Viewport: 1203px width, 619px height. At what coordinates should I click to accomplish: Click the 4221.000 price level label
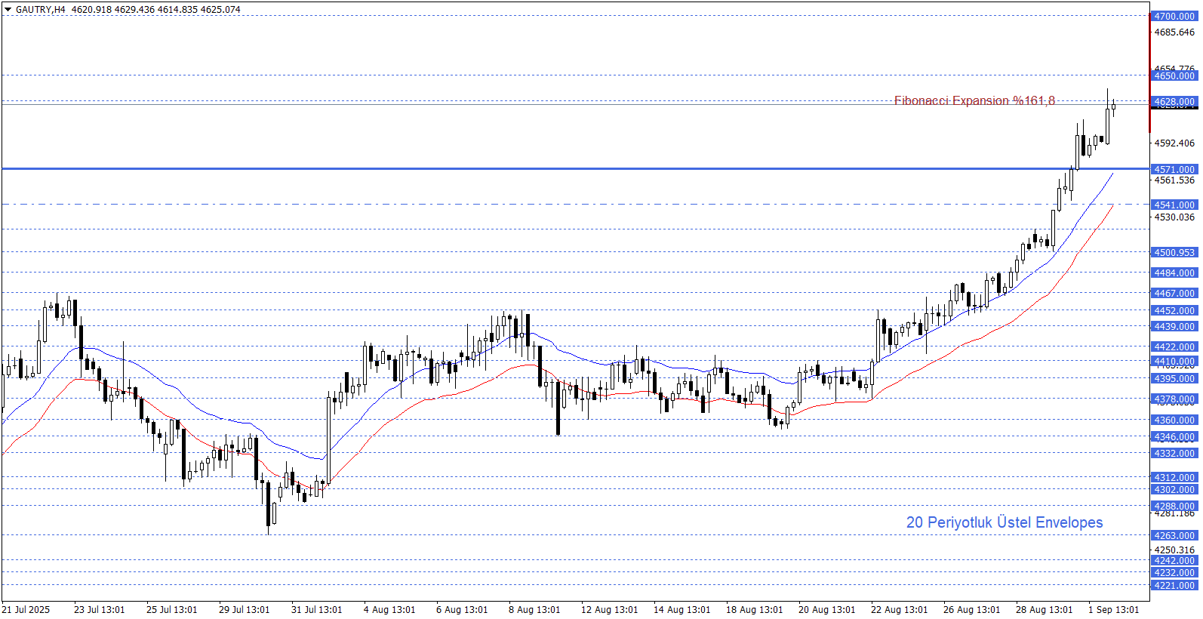coord(1174,586)
